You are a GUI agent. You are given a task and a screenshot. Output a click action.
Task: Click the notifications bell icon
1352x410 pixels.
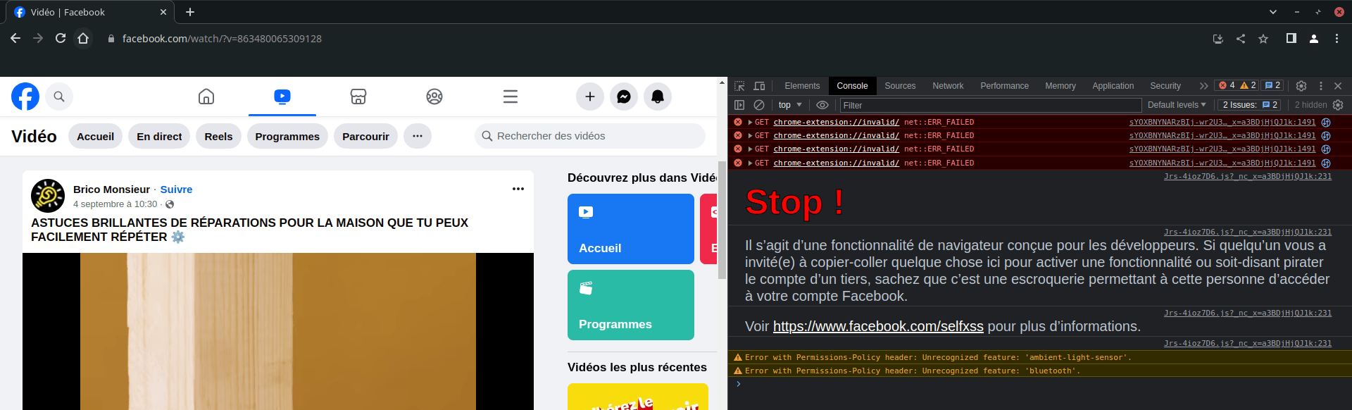tap(657, 97)
